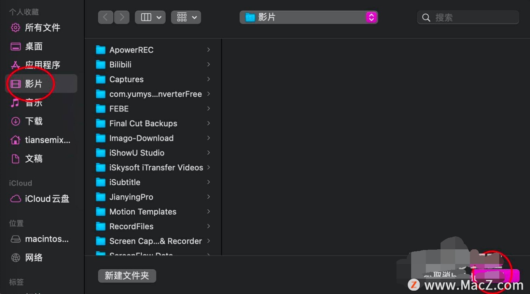Expand the RecordFiles folder chevron
This screenshot has height=294, width=530.
click(x=208, y=226)
